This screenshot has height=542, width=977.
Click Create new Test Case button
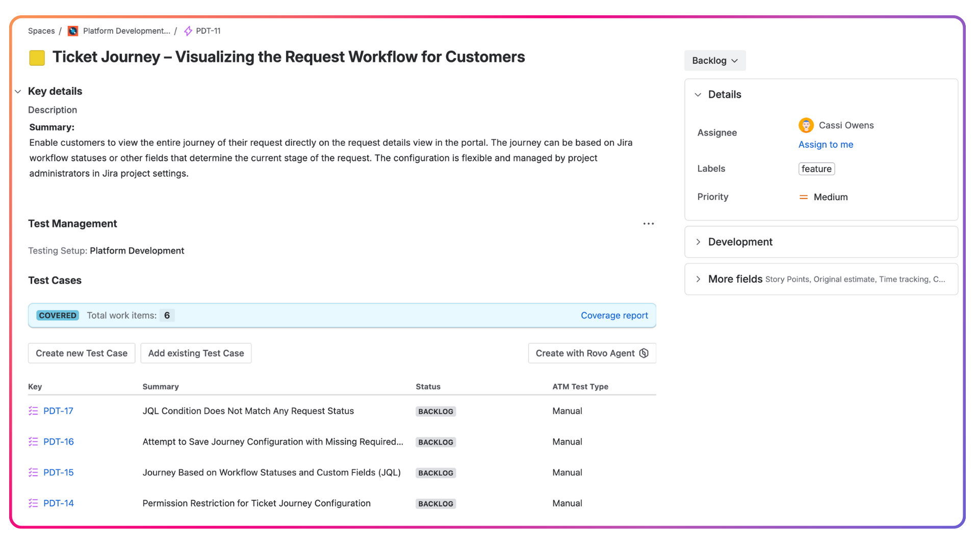82,353
